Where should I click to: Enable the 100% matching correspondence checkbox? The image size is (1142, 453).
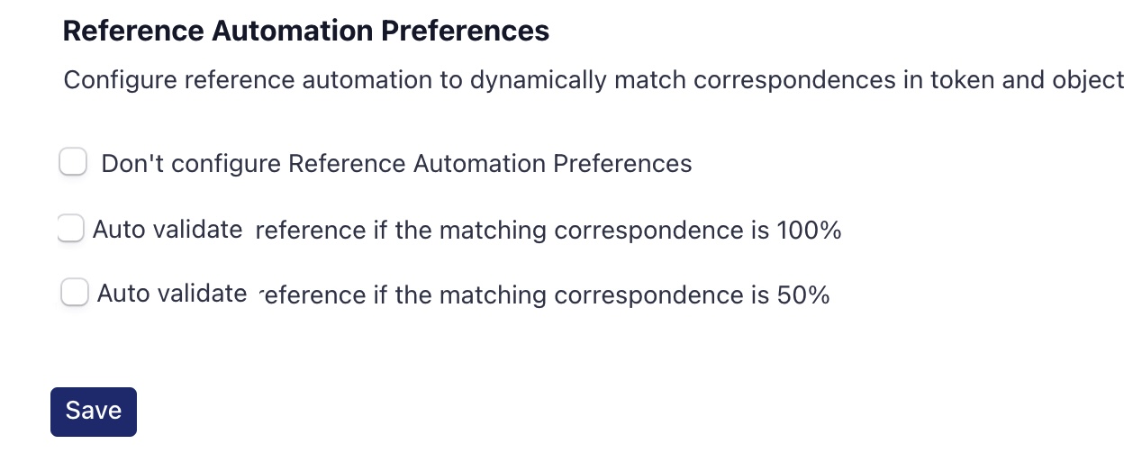click(70, 229)
